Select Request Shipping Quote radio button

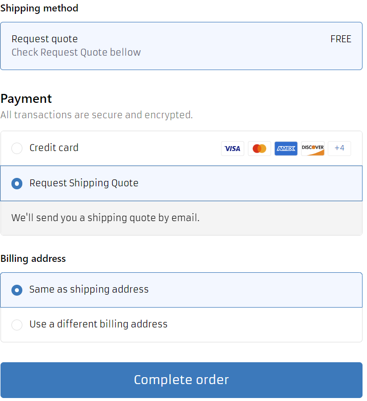(x=17, y=183)
